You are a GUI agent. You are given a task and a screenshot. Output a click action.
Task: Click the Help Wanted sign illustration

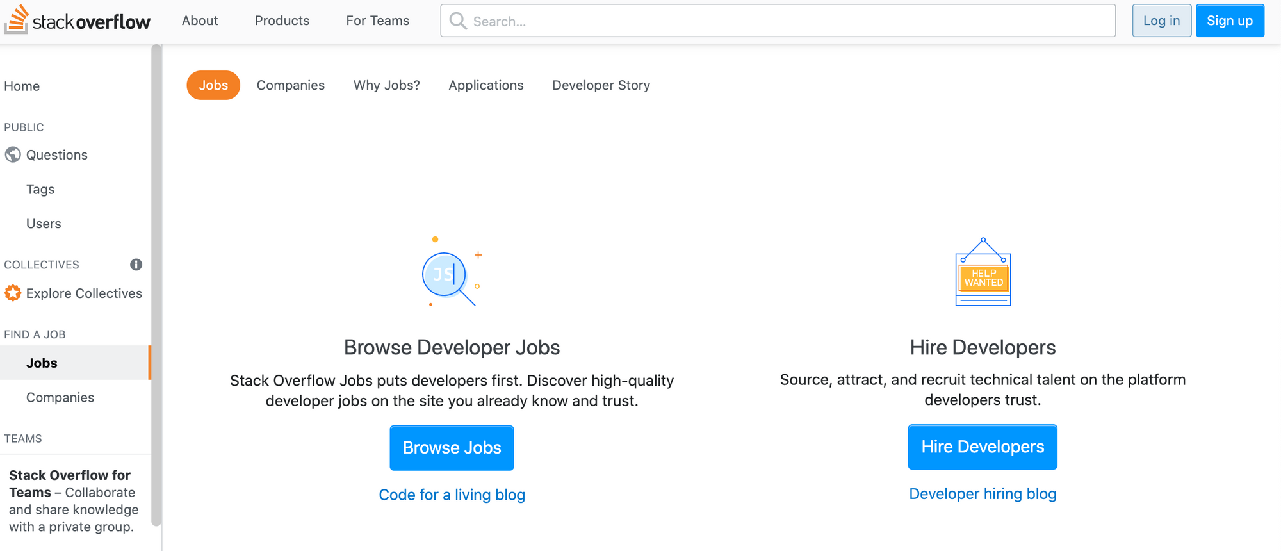(x=983, y=273)
